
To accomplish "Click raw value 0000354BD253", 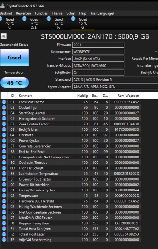I will (127, 234).
